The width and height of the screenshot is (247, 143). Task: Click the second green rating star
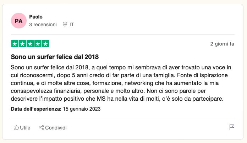(x=23, y=44)
